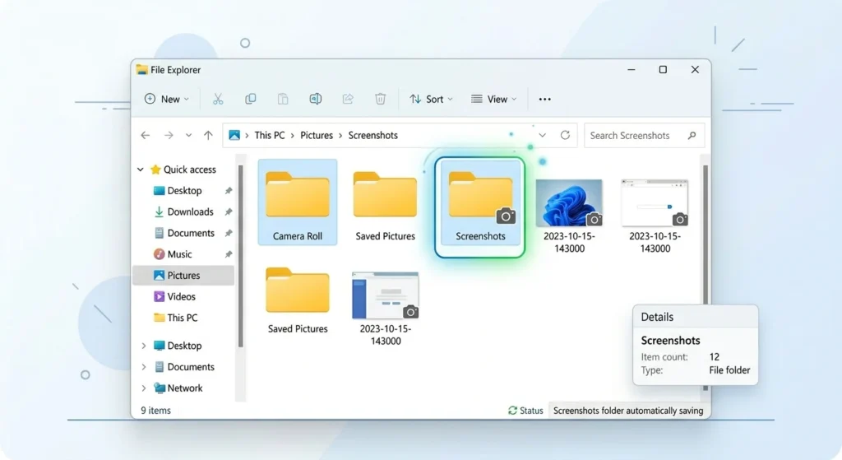842x460 pixels.
Task: Go forward with the right arrow
Action: click(x=169, y=136)
